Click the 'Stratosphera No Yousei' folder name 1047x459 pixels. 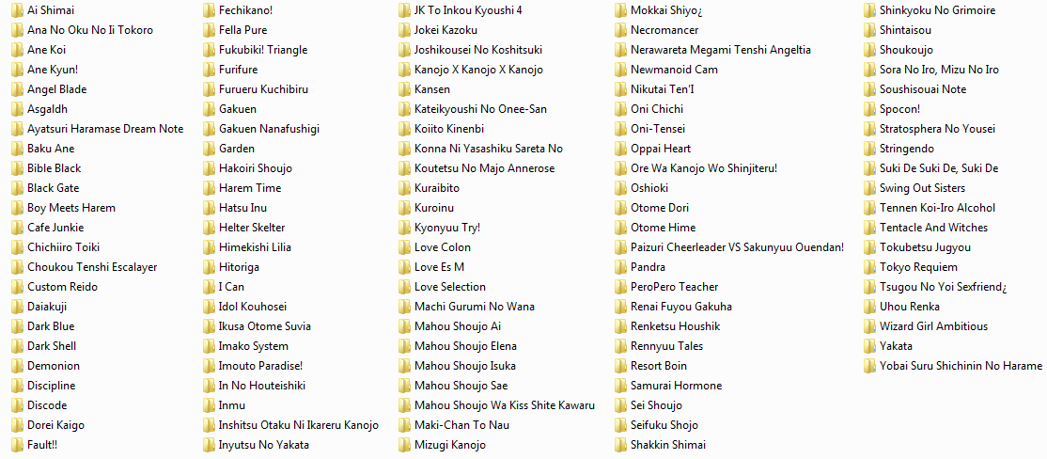[x=937, y=128]
